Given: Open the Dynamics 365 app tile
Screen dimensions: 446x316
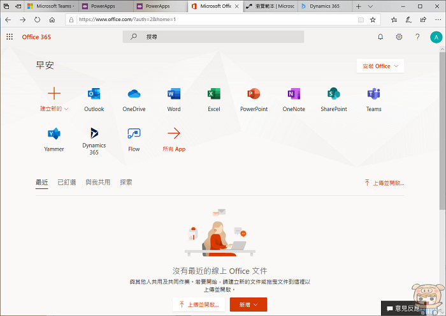Looking at the screenshot, I should tap(94, 134).
